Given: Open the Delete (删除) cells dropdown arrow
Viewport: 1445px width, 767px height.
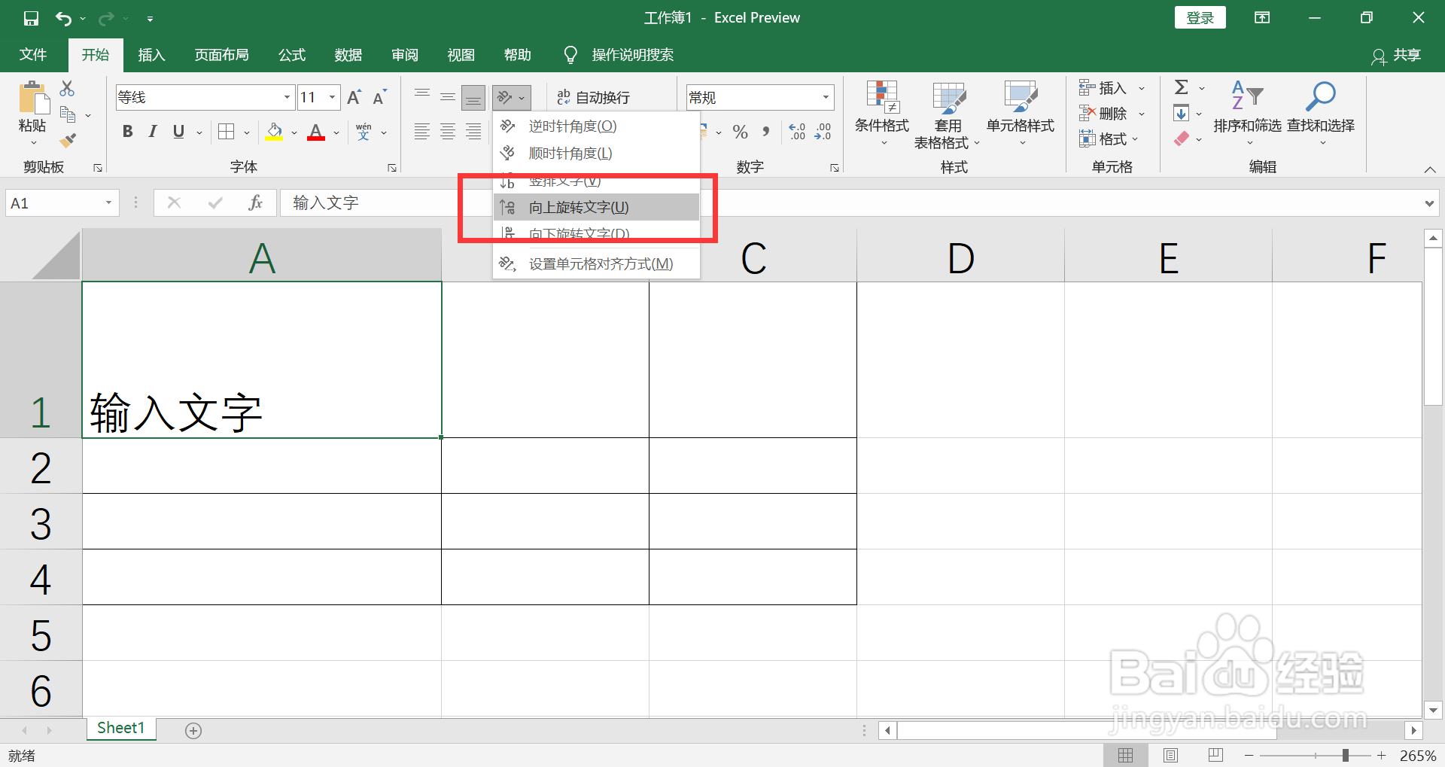Looking at the screenshot, I should tap(1142, 114).
